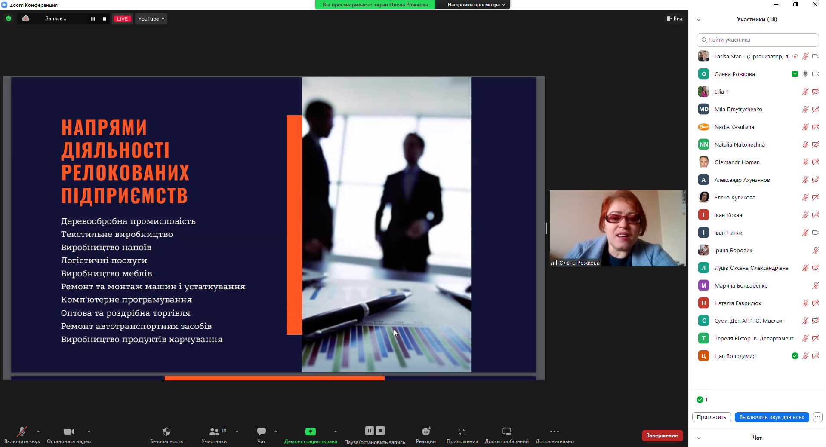Collapse the Участники (18) panel chevron
This screenshot has height=447, width=826.
(699, 20)
